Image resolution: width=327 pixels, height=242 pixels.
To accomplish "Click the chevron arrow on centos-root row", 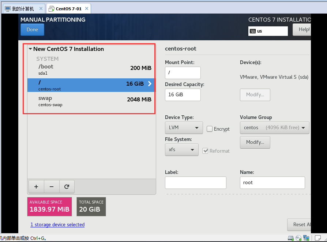I will (x=150, y=84).
